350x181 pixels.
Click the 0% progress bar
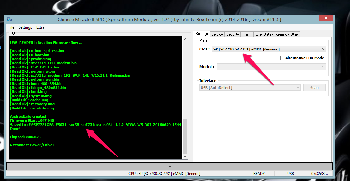pos(169,166)
